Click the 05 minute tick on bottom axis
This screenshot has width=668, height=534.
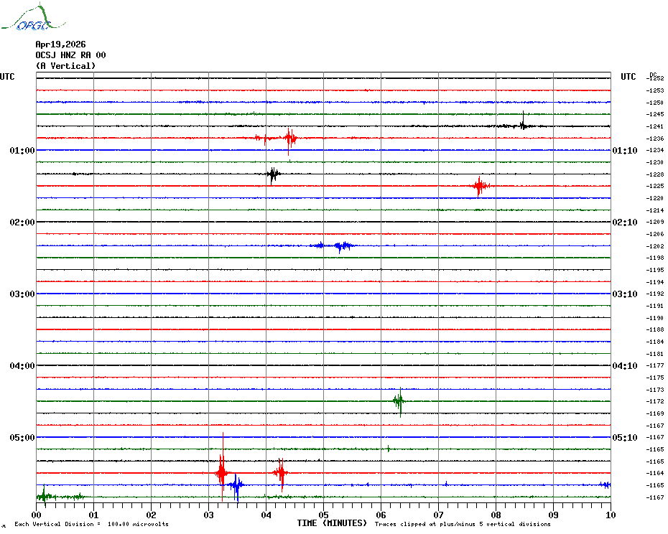pos(323,515)
